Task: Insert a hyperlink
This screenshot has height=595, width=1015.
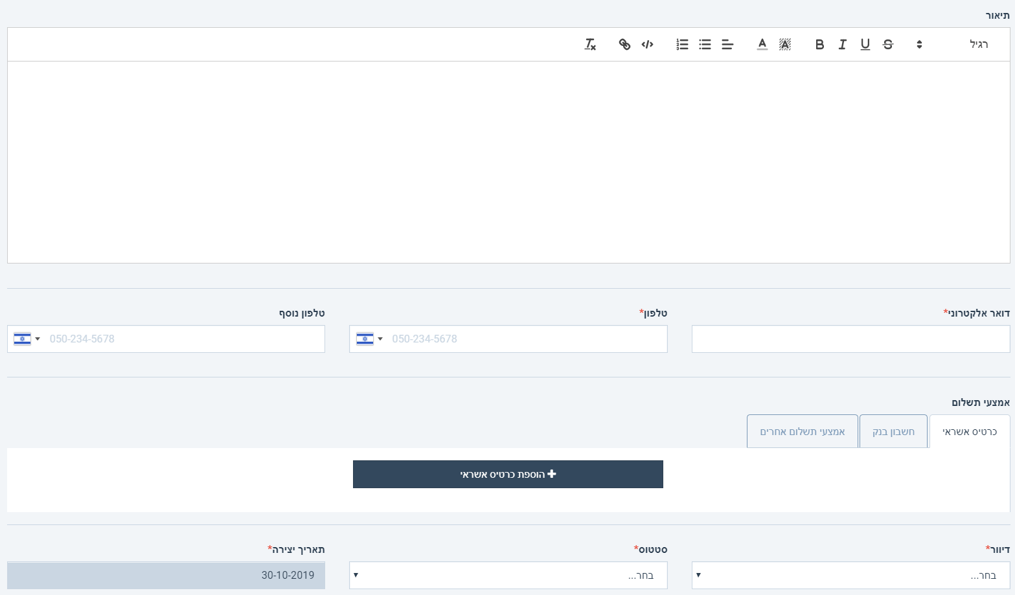Action: [624, 45]
